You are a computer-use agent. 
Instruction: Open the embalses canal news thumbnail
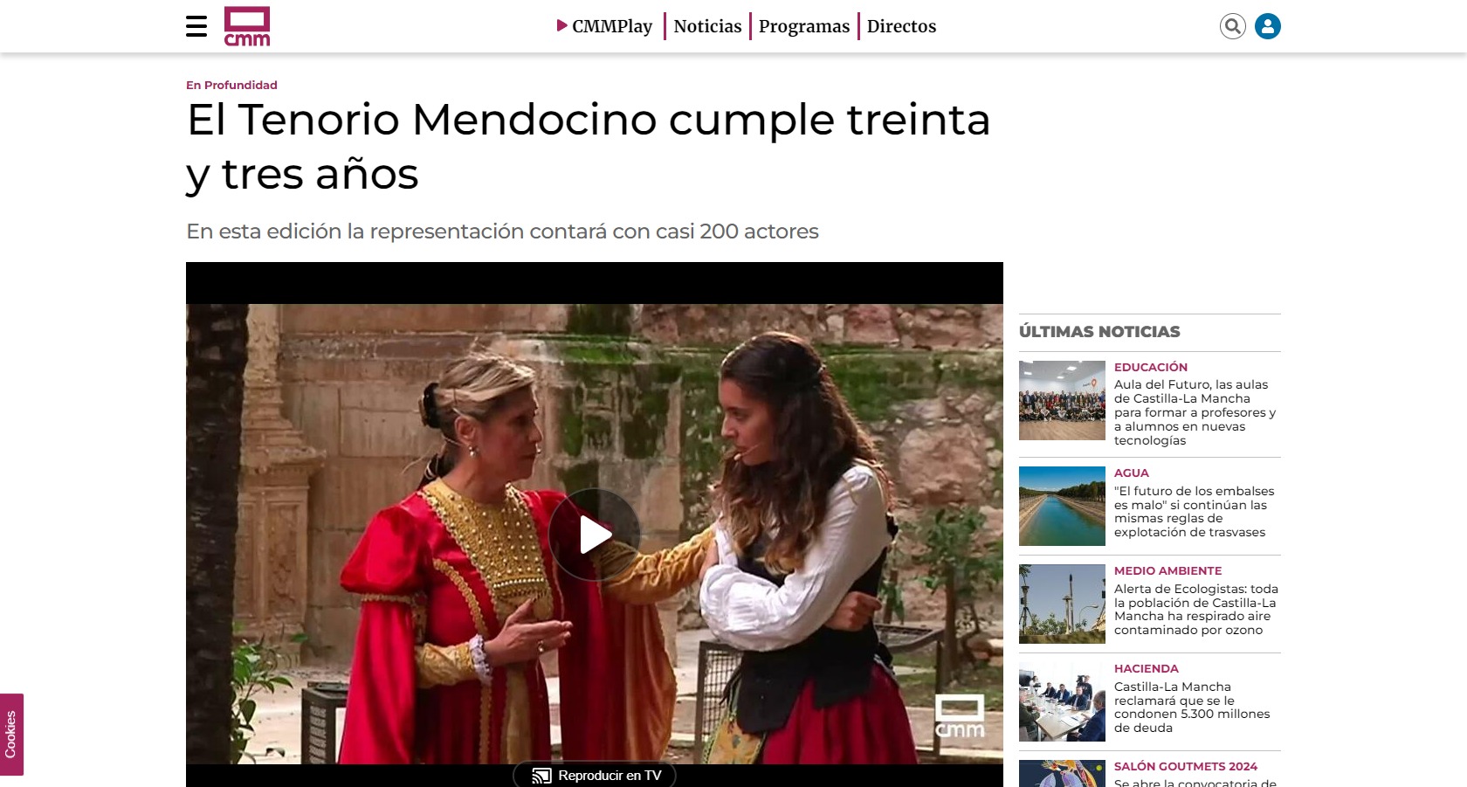pyautogui.click(x=1062, y=506)
